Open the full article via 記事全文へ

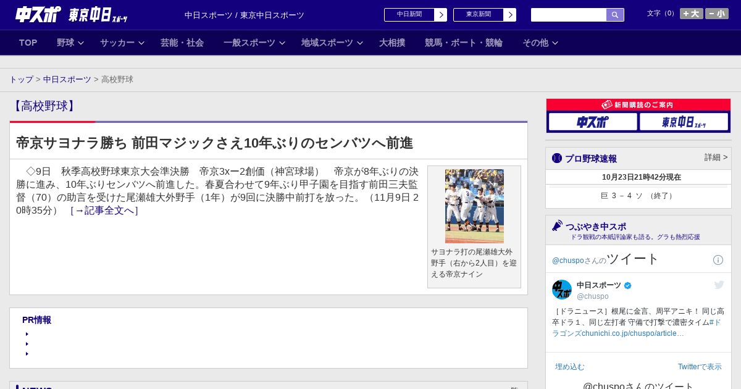104,211
